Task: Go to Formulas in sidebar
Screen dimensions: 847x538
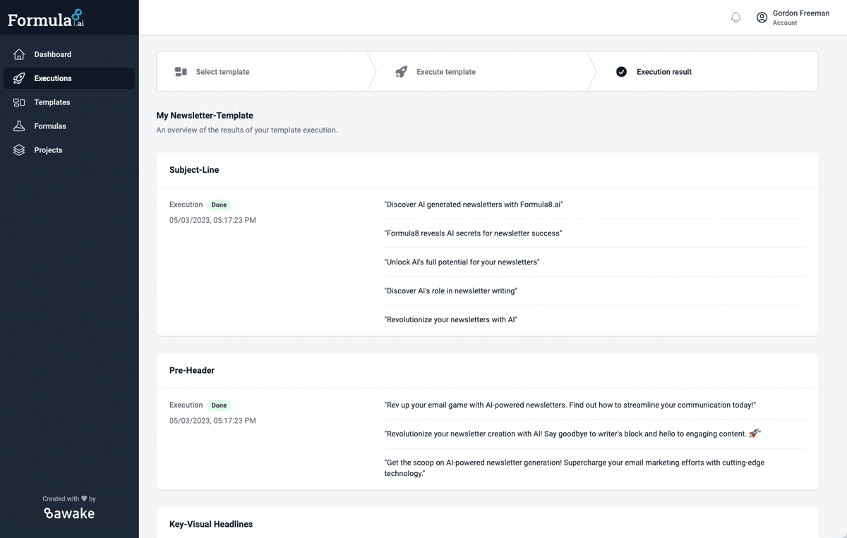Action: (x=69, y=126)
